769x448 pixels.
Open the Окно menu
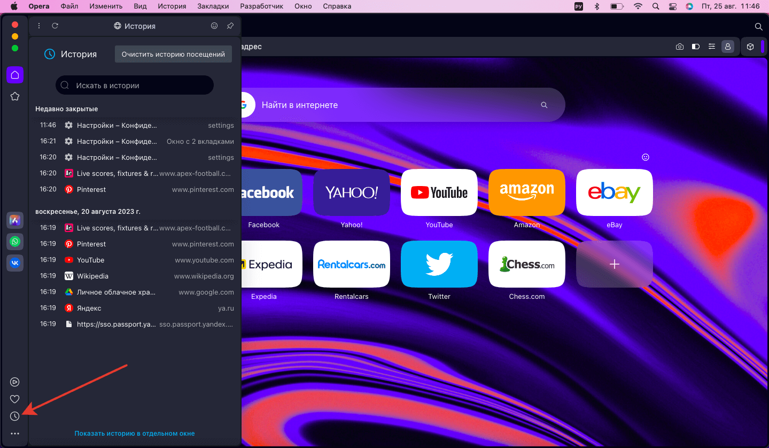pos(304,6)
